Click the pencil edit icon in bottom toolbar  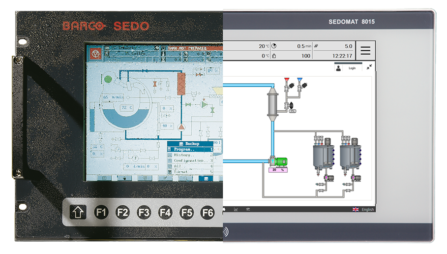[165, 178]
